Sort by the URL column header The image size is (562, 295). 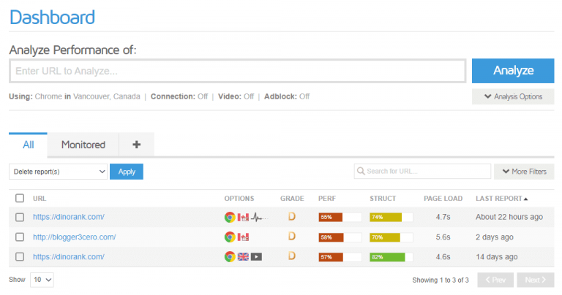click(x=40, y=199)
